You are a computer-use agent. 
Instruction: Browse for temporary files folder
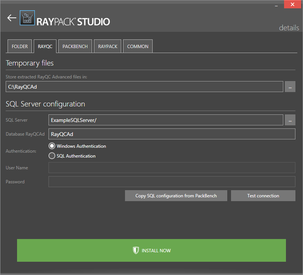click(x=290, y=86)
